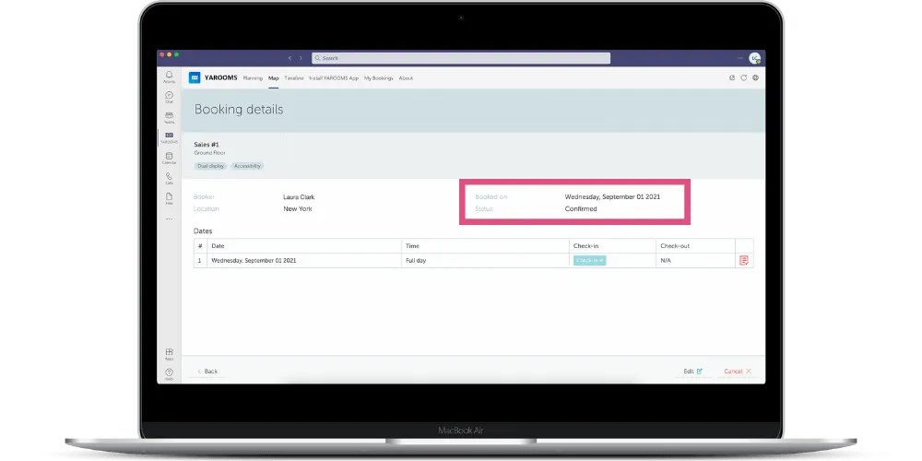Open the Calendar icon in sidebar
The height and width of the screenshot is (461, 922).
[169, 157]
